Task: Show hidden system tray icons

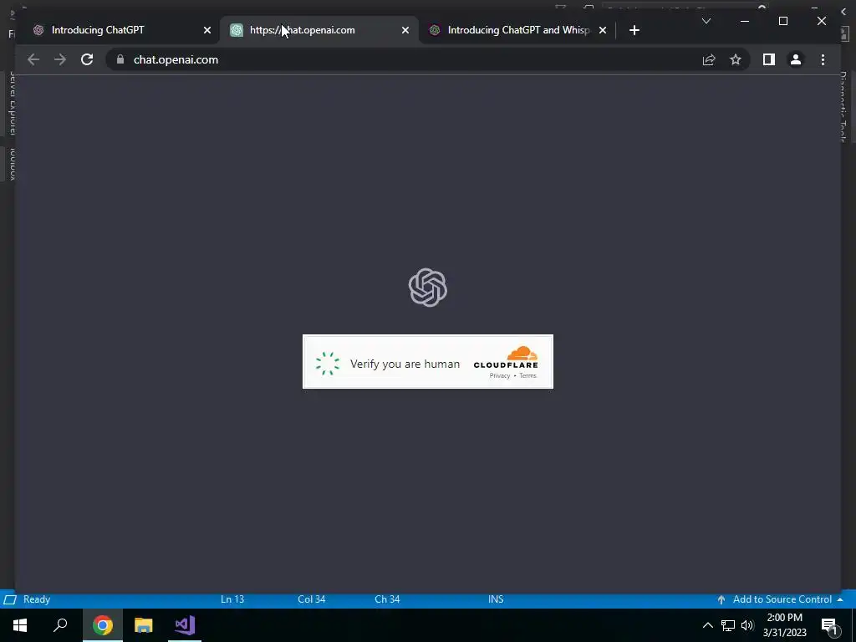Action: tap(707, 625)
